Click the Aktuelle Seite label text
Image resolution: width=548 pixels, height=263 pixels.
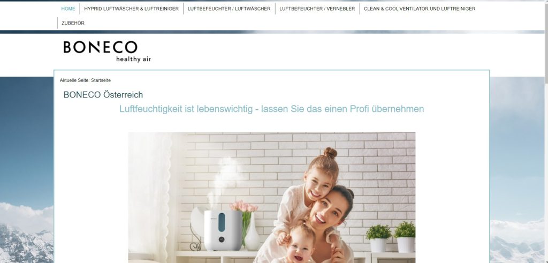tap(74, 80)
